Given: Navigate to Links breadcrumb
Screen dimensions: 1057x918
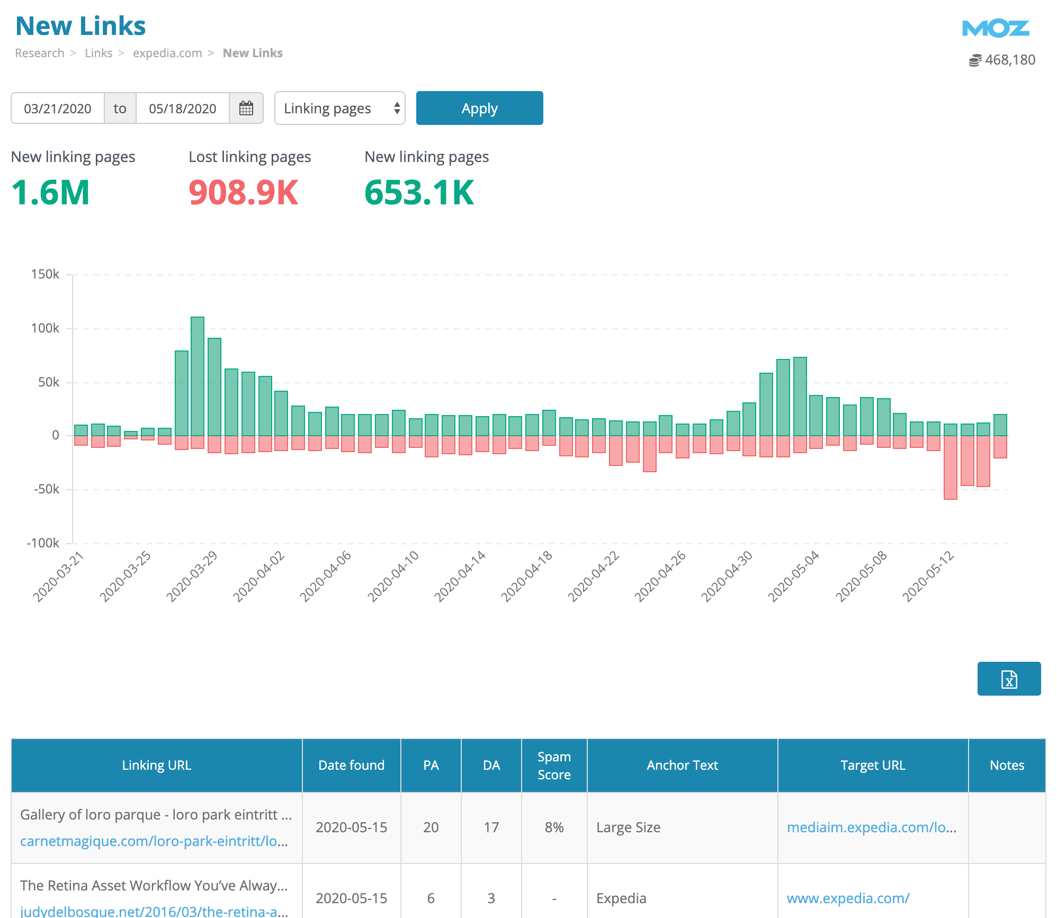Looking at the screenshot, I should tap(98, 53).
